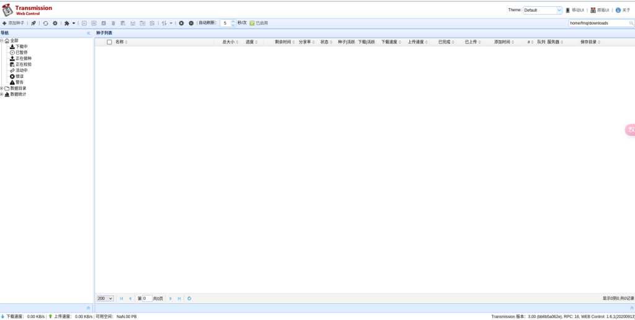
Task: Click the 添加种子 (add torrent) button
Action: click(x=13, y=23)
